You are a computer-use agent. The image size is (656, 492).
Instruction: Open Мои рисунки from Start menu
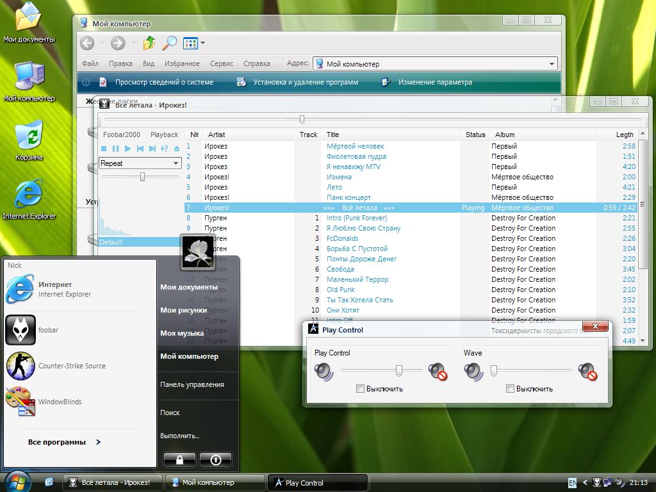coord(183,310)
